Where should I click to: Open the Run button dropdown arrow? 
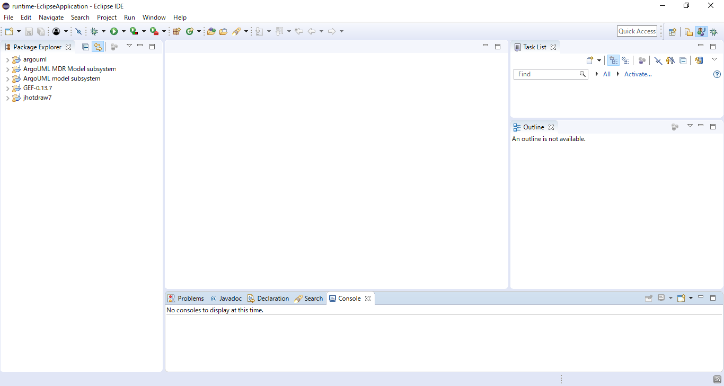[x=123, y=31]
